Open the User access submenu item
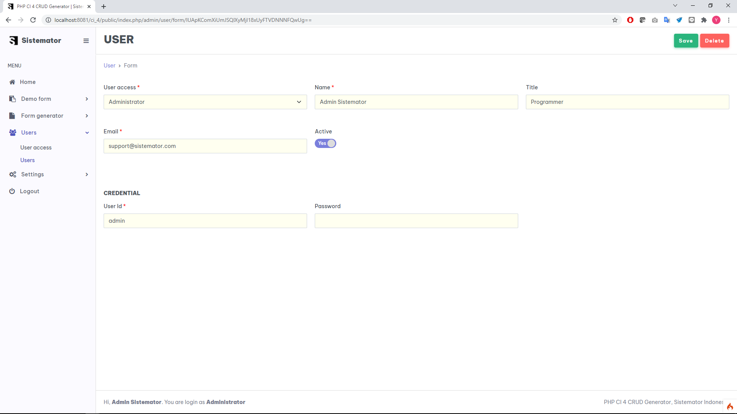This screenshot has width=737, height=414. pyautogui.click(x=36, y=148)
